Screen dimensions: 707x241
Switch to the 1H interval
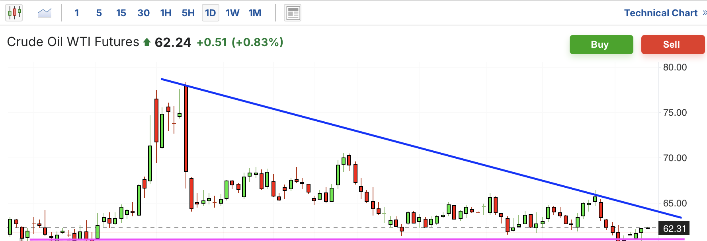point(166,13)
